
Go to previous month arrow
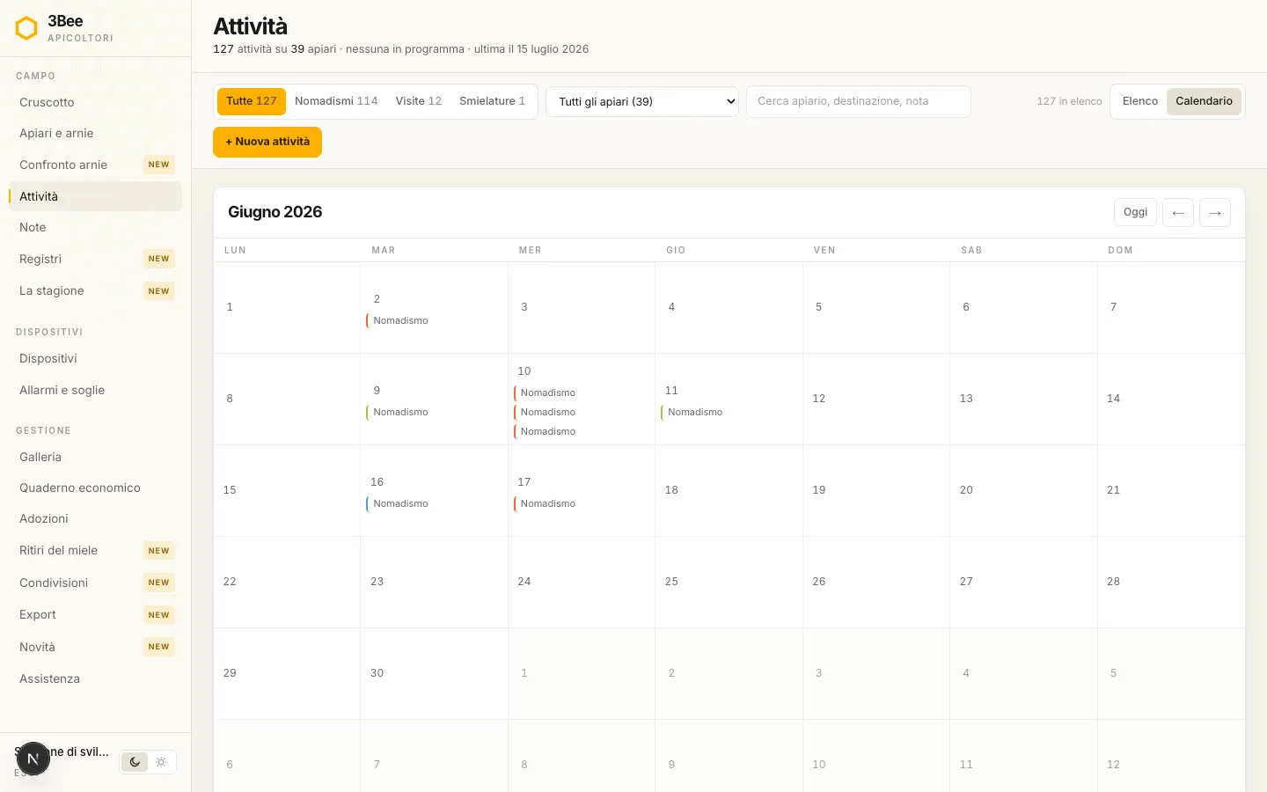1178,212
